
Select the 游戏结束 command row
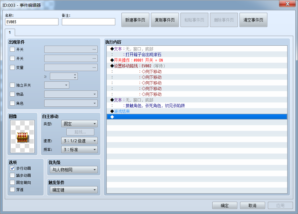197,111
